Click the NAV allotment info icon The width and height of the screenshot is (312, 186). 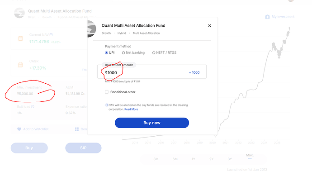(106, 105)
